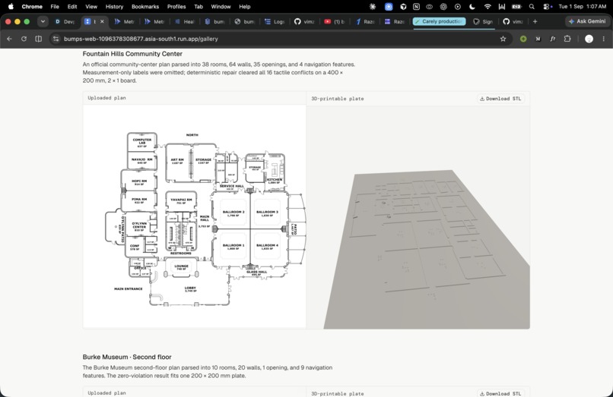
Task: Open the Window menu
Action: click(221, 7)
